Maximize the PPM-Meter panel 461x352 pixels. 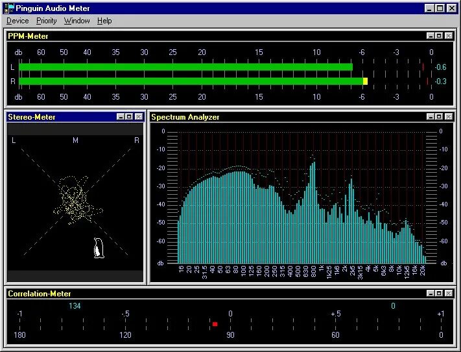pos(439,36)
